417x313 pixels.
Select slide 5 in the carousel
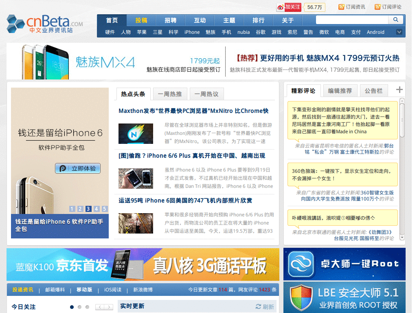tap(105, 209)
